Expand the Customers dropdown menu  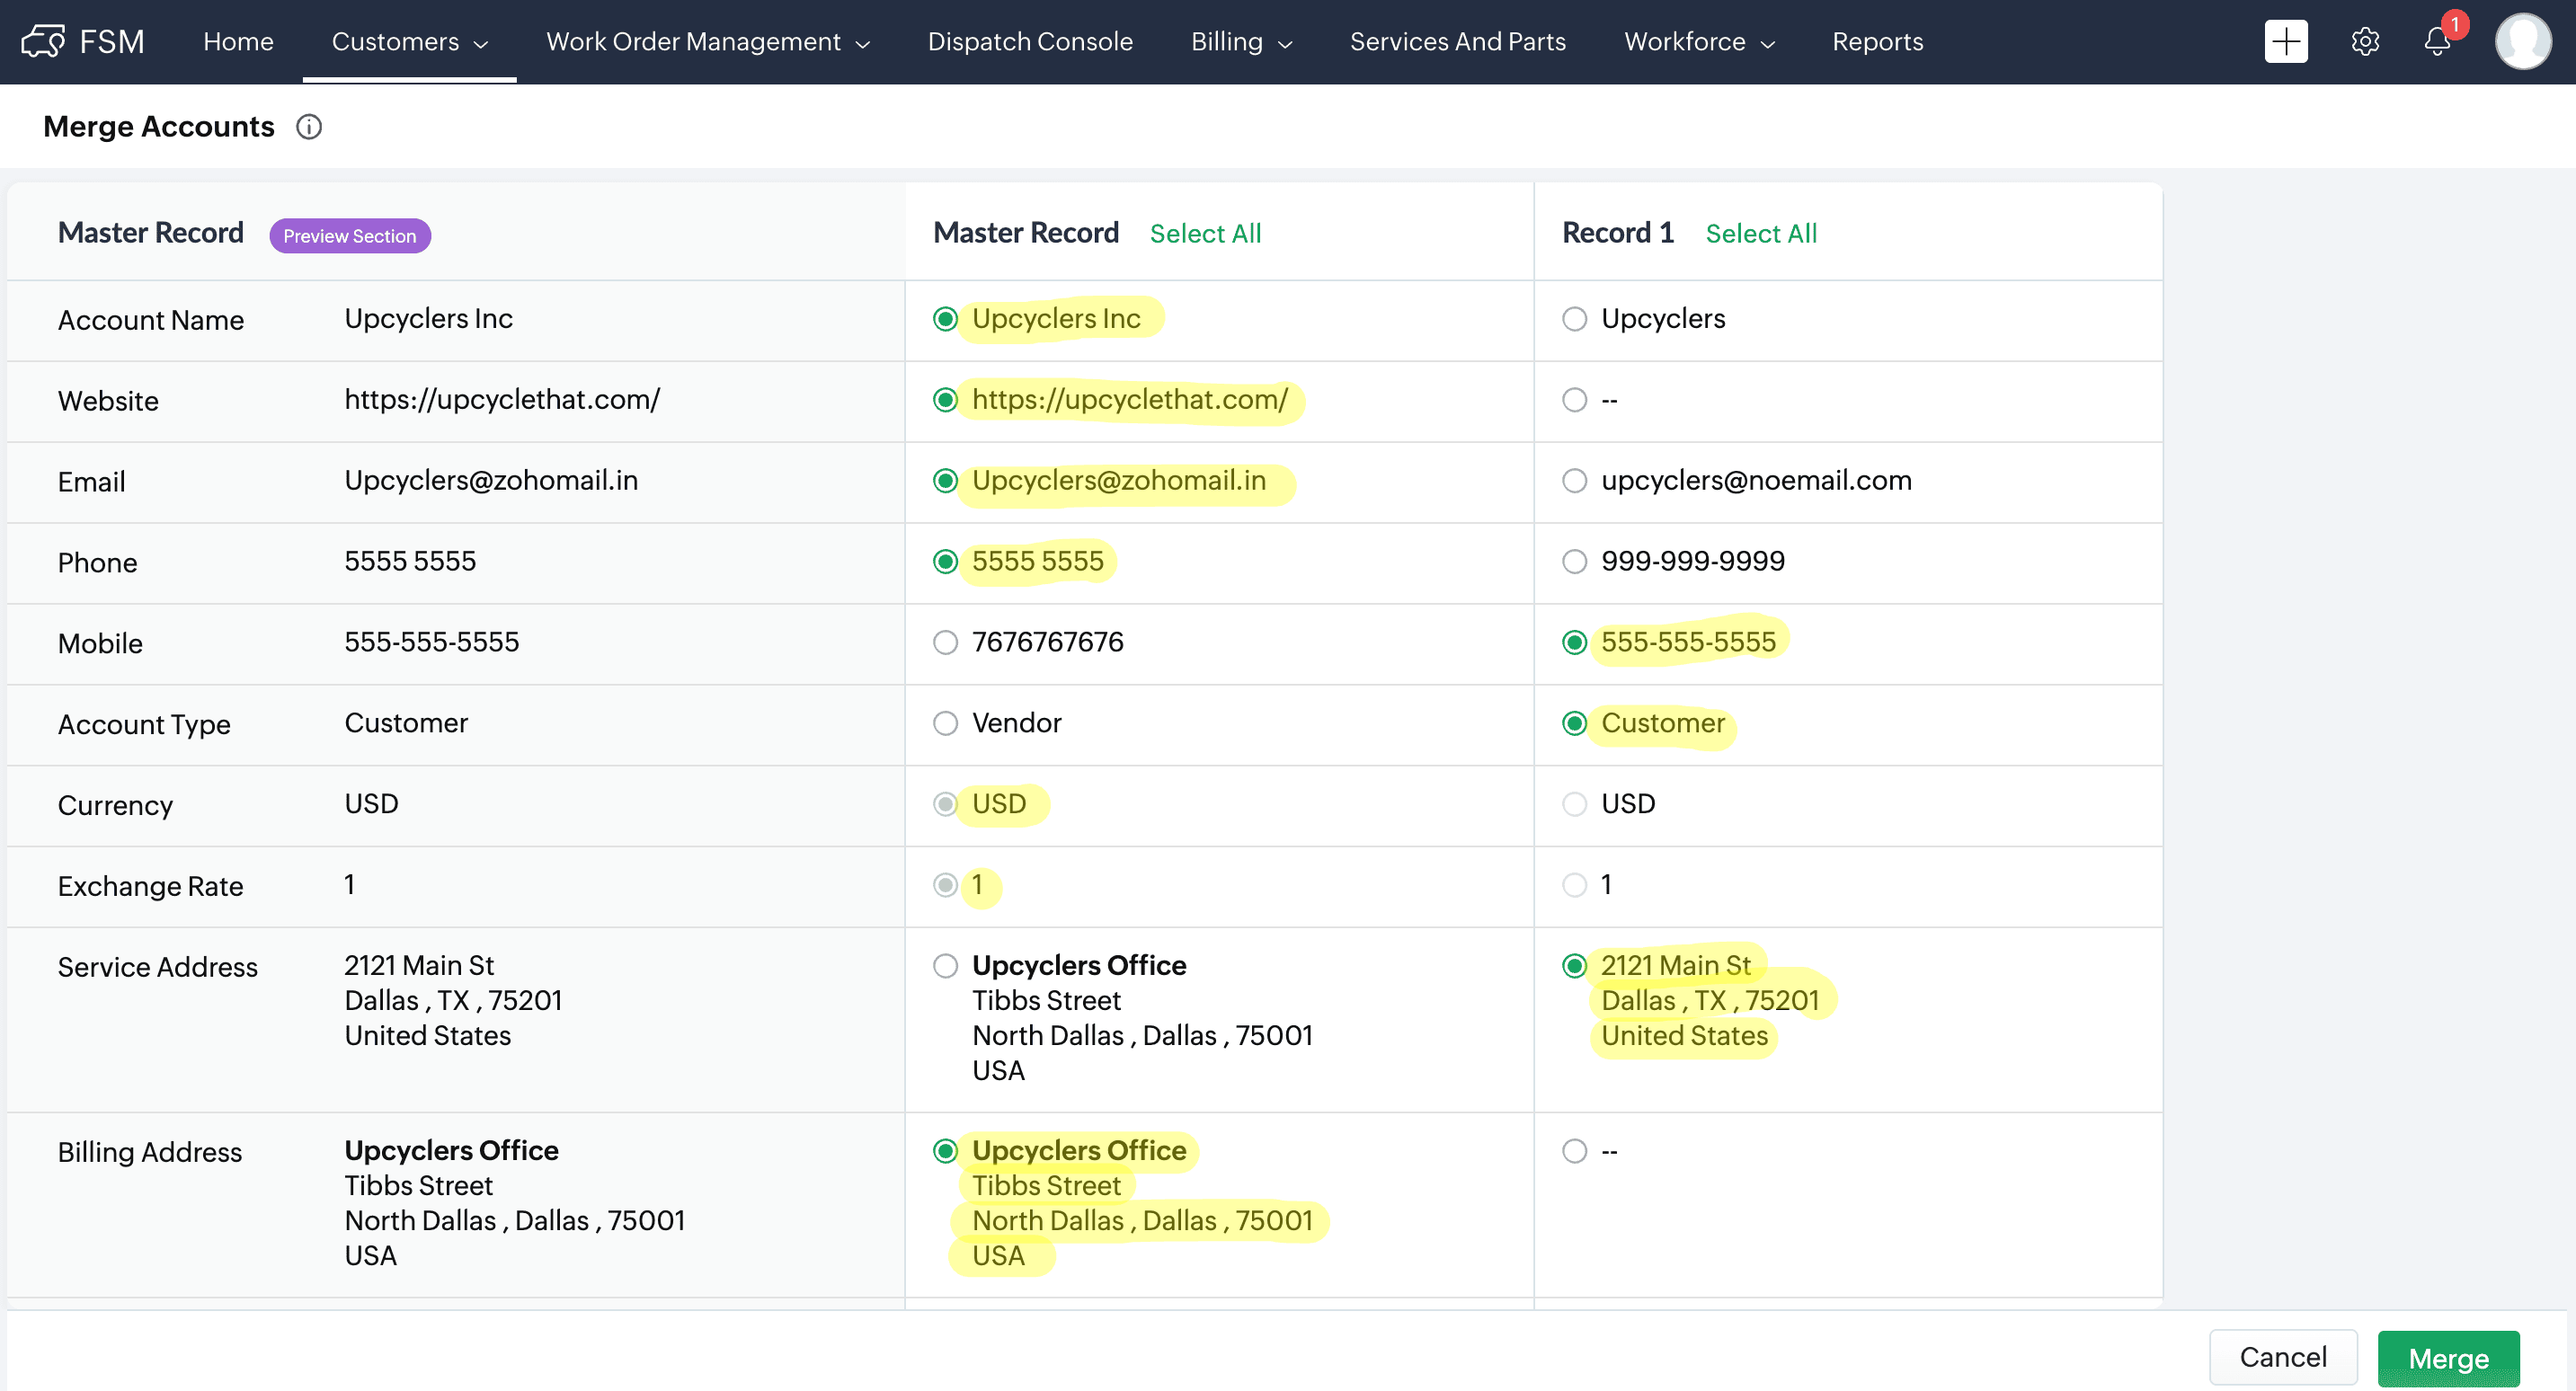409,41
